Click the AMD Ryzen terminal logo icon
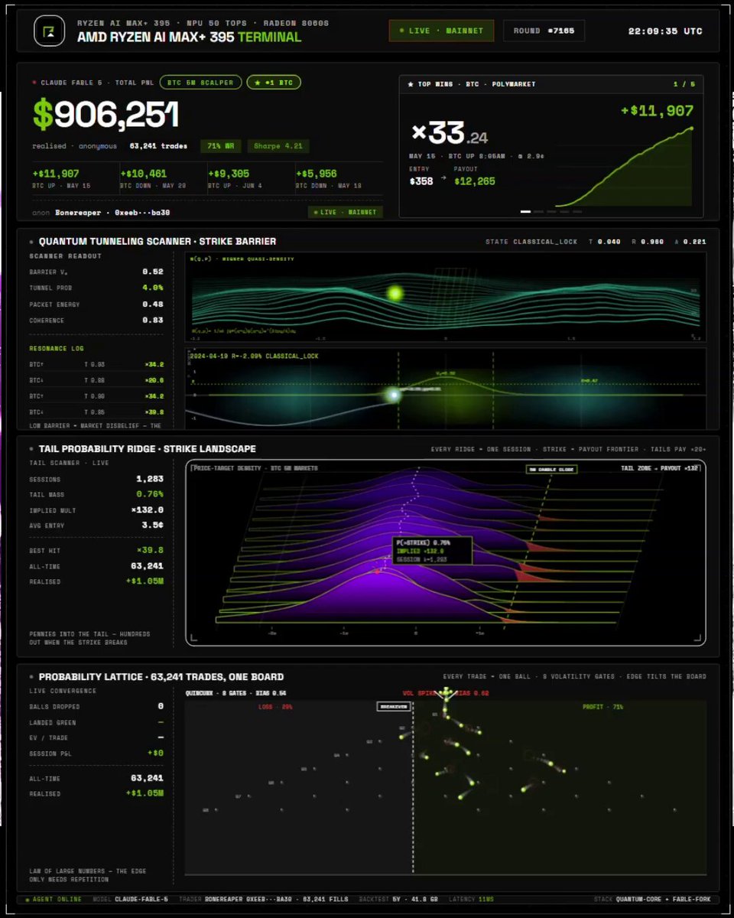The height and width of the screenshot is (918, 734). pos(49,31)
